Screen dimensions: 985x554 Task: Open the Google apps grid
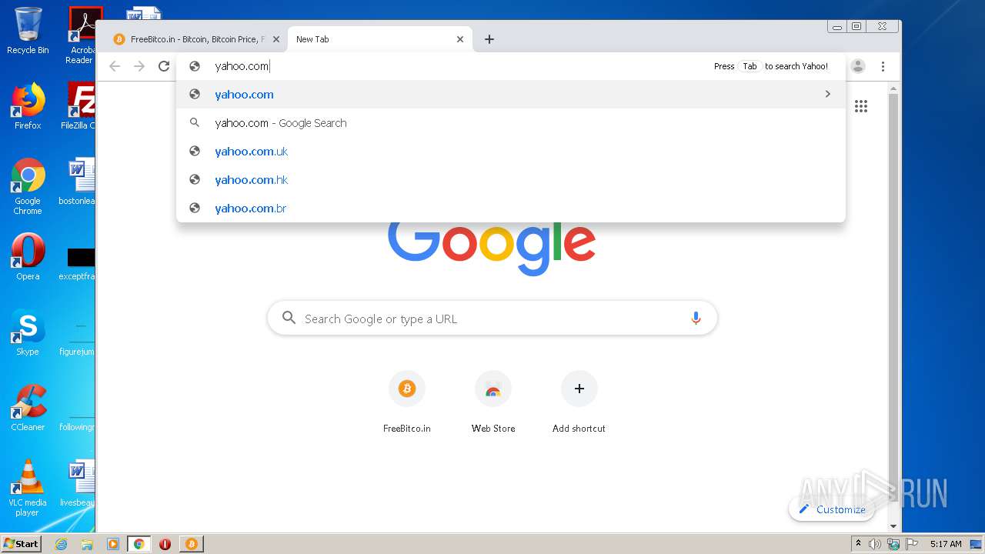point(861,106)
